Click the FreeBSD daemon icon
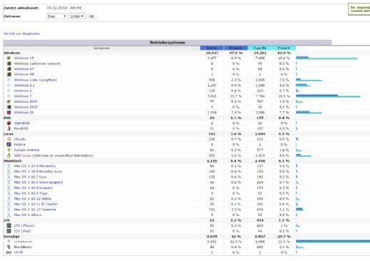This screenshot has height=261, width=370. 9,128
